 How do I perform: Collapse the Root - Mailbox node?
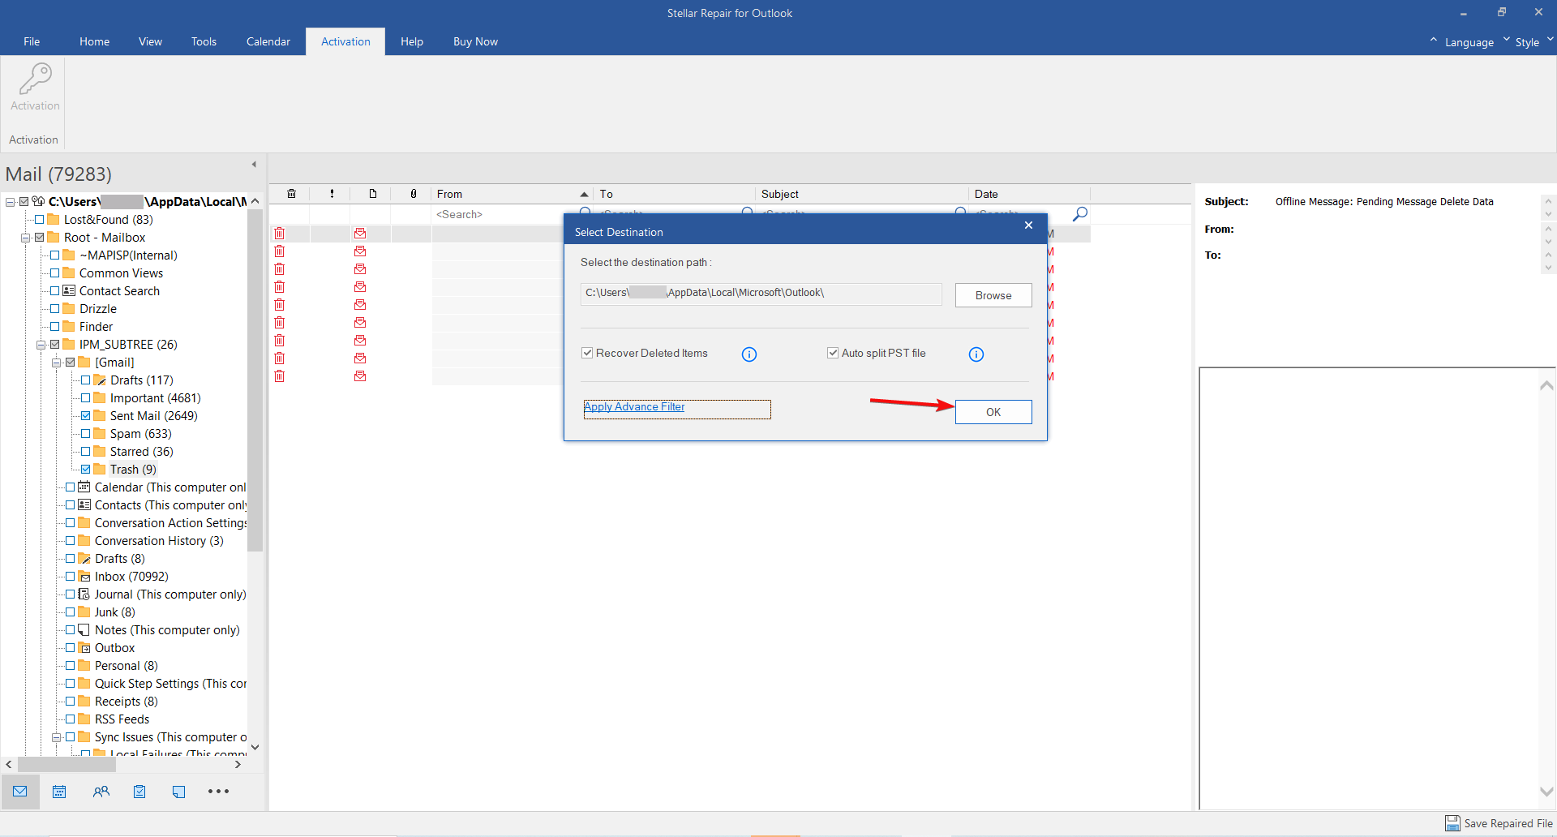pyautogui.click(x=25, y=238)
